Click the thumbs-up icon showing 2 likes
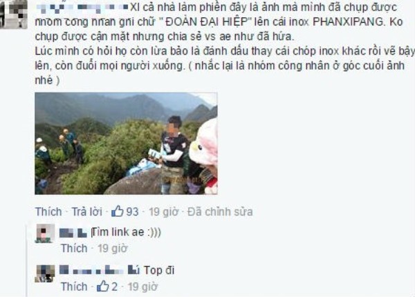 pos(103,286)
